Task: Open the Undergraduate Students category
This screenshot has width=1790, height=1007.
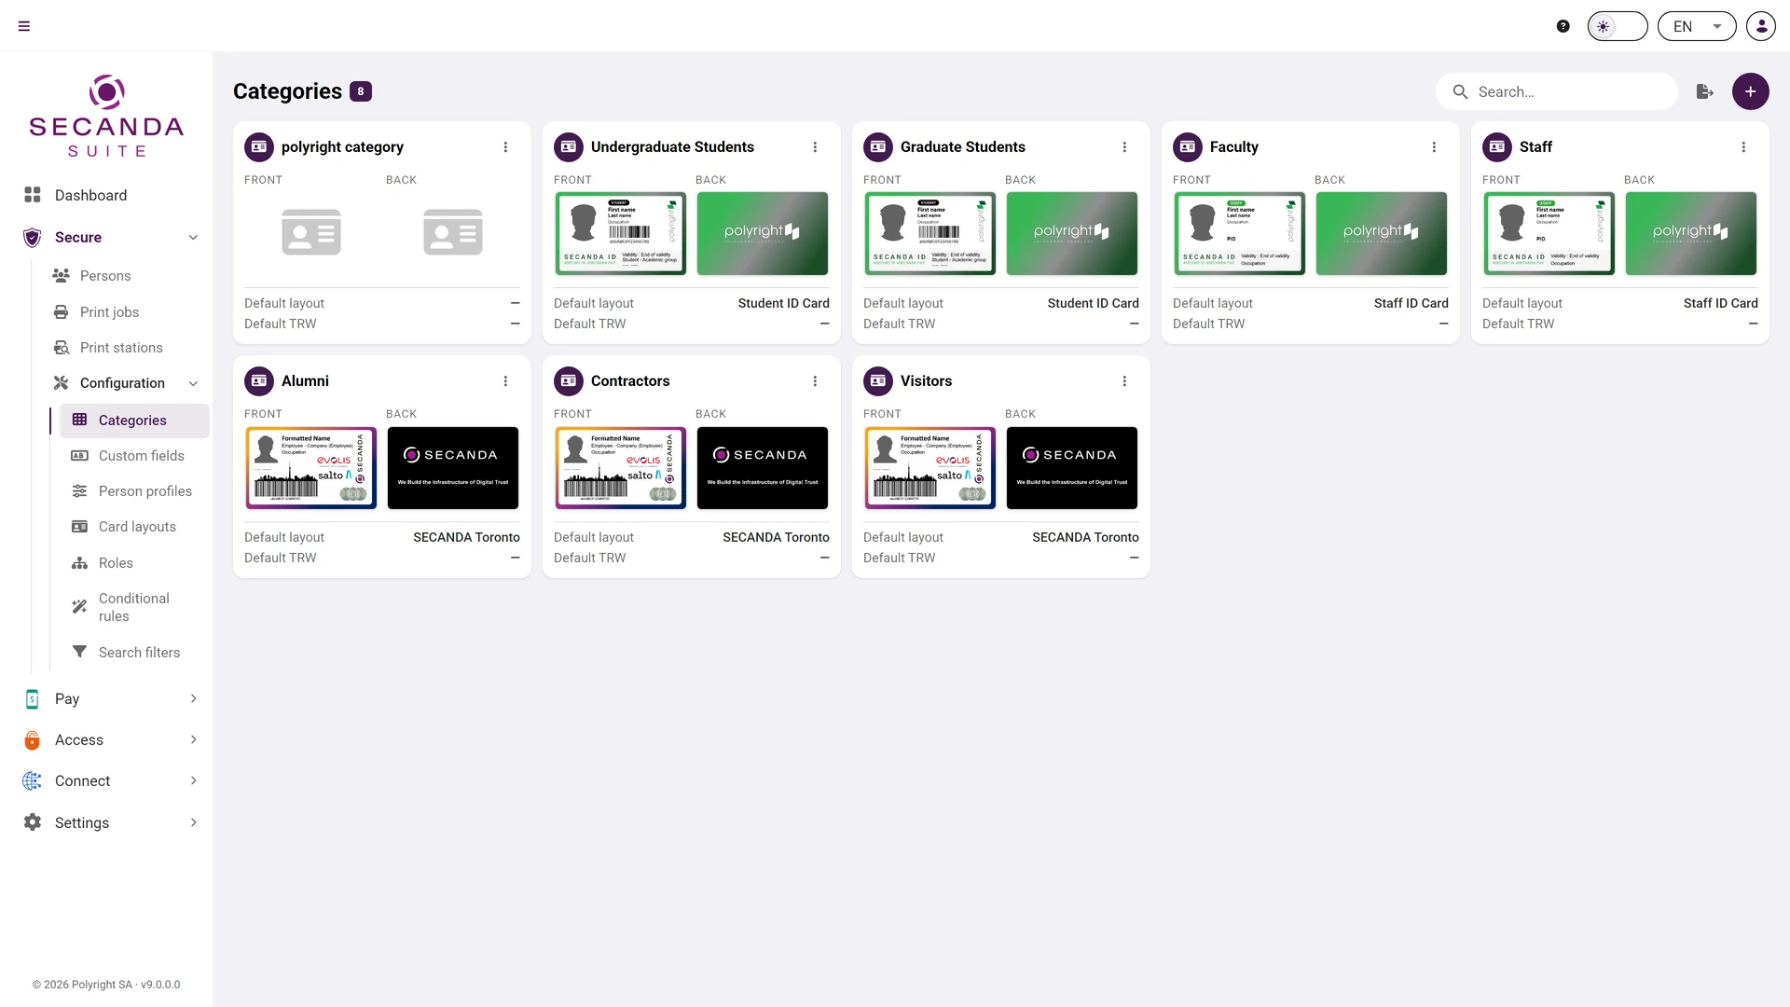Action: point(672,147)
